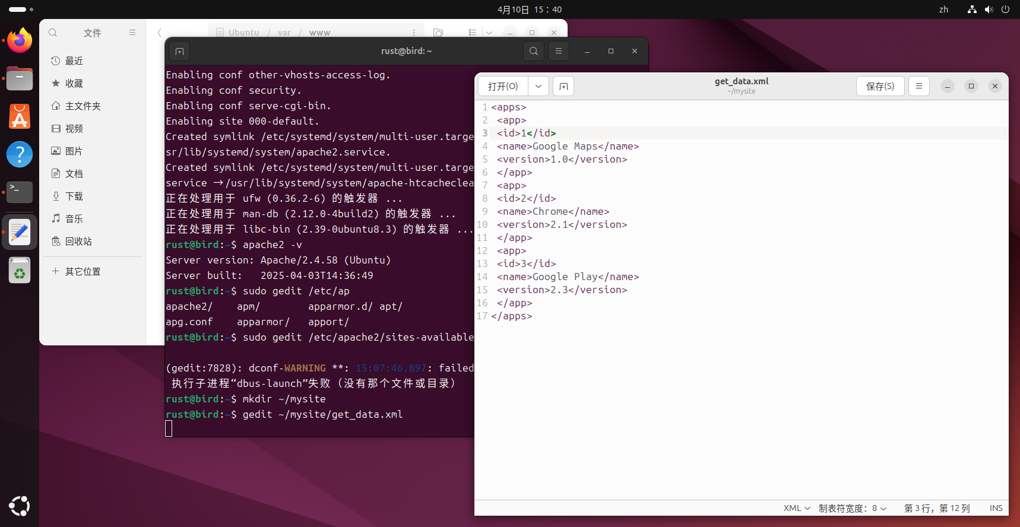The width and height of the screenshot is (1020, 527).
Task: Click the Google Play name line in gedit
Action: tap(568, 277)
